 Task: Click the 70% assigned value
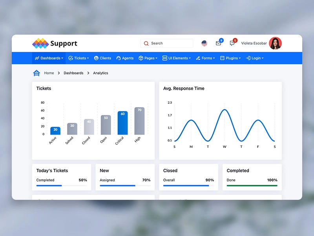pyautogui.click(x=146, y=180)
